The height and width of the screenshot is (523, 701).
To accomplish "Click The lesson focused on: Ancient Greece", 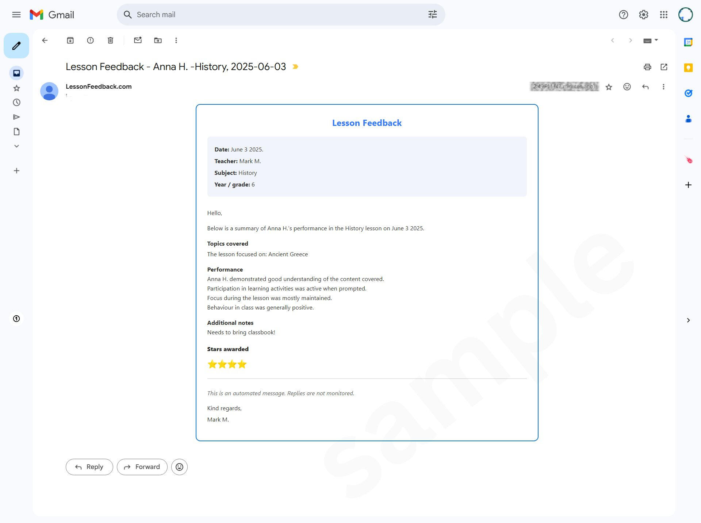I will (x=257, y=254).
